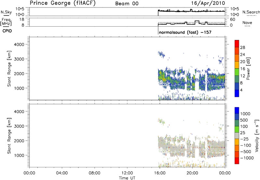Click the light green segment of Power colorbar
The width and height of the screenshot is (260, 180).
pyautogui.click(x=237, y=72)
